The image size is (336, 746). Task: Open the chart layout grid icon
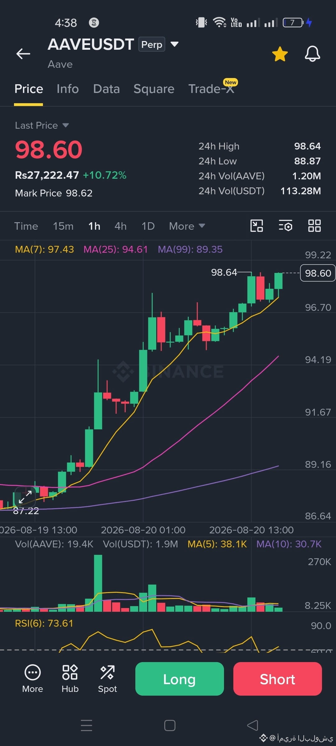[314, 226]
